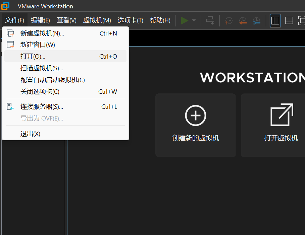
Task: Toggle the library sidebar panel view
Action: (275, 20)
